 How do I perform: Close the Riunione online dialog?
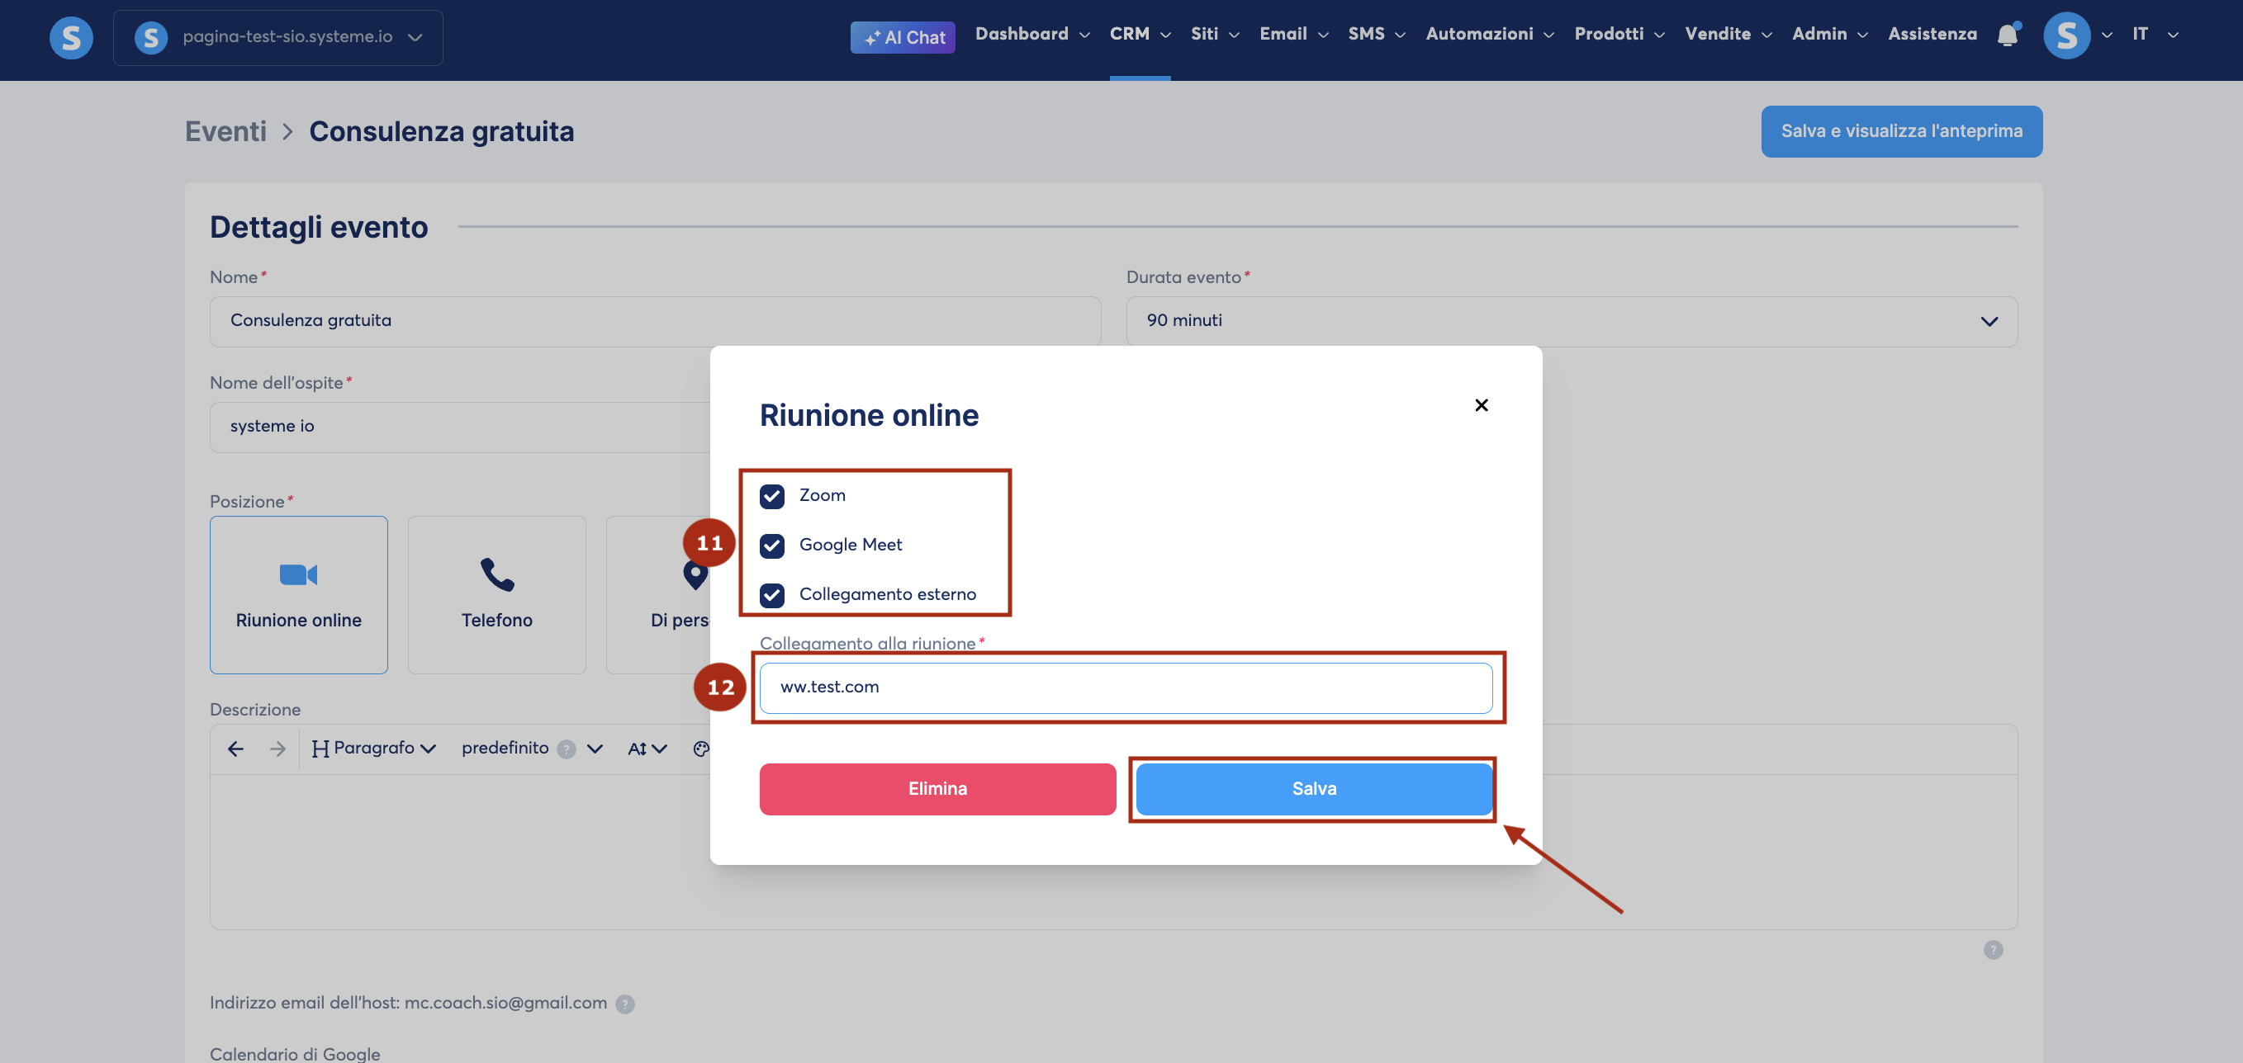click(x=1481, y=405)
